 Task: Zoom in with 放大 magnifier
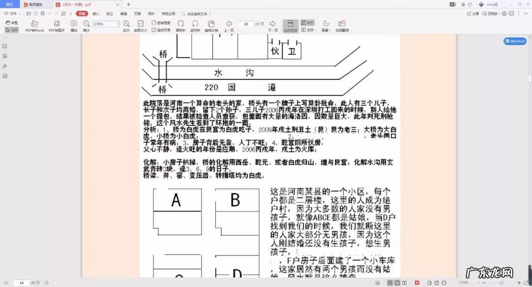(126, 26)
